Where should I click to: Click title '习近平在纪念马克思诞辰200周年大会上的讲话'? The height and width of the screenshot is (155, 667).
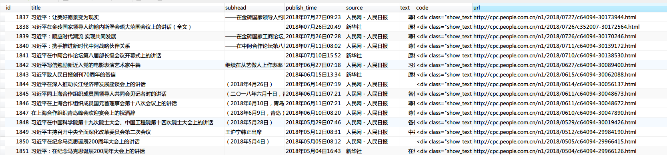point(85,141)
